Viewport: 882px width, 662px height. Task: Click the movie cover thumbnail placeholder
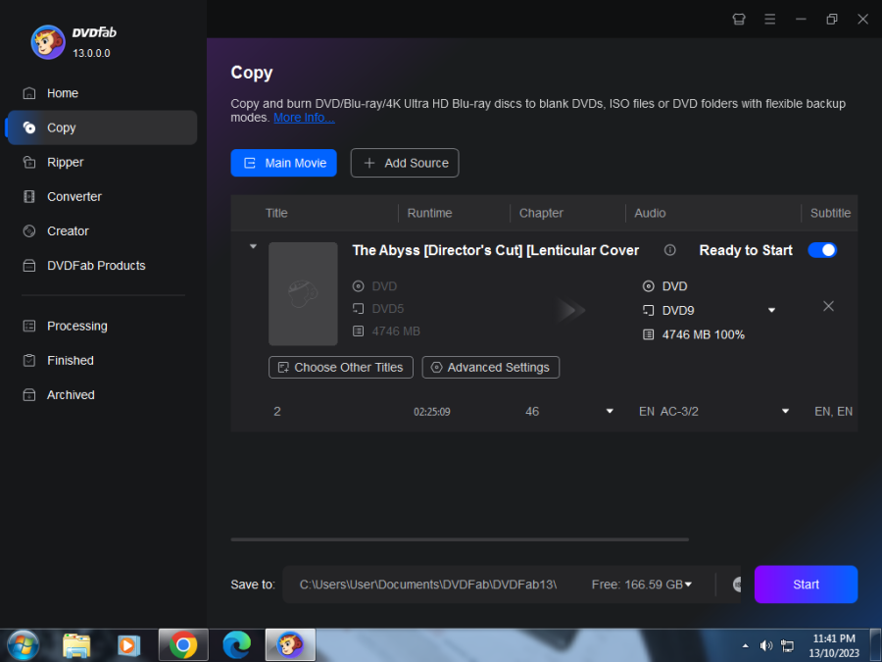pos(303,294)
